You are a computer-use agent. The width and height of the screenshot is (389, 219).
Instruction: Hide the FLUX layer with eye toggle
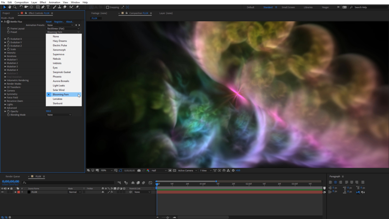[2, 192]
